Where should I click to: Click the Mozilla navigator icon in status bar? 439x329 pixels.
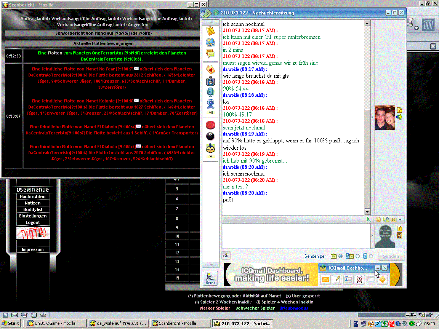tap(5, 315)
